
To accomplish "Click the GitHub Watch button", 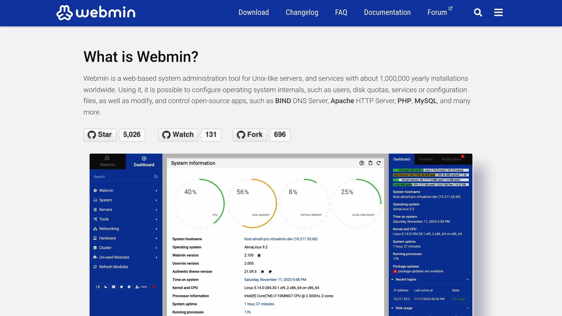I will click(x=178, y=135).
